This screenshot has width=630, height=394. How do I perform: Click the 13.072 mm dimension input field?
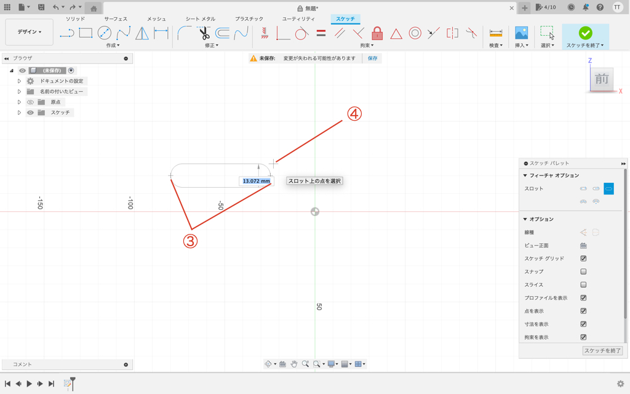257,181
